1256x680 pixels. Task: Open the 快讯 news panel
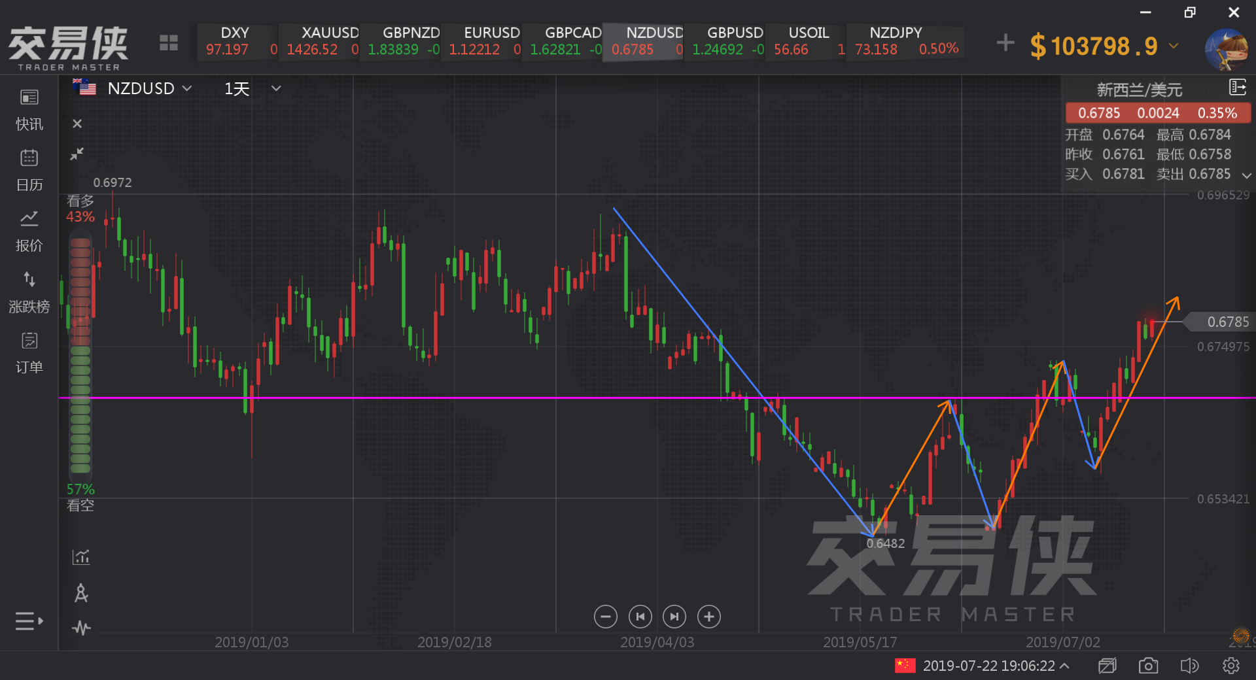pyautogui.click(x=29, y=110)
